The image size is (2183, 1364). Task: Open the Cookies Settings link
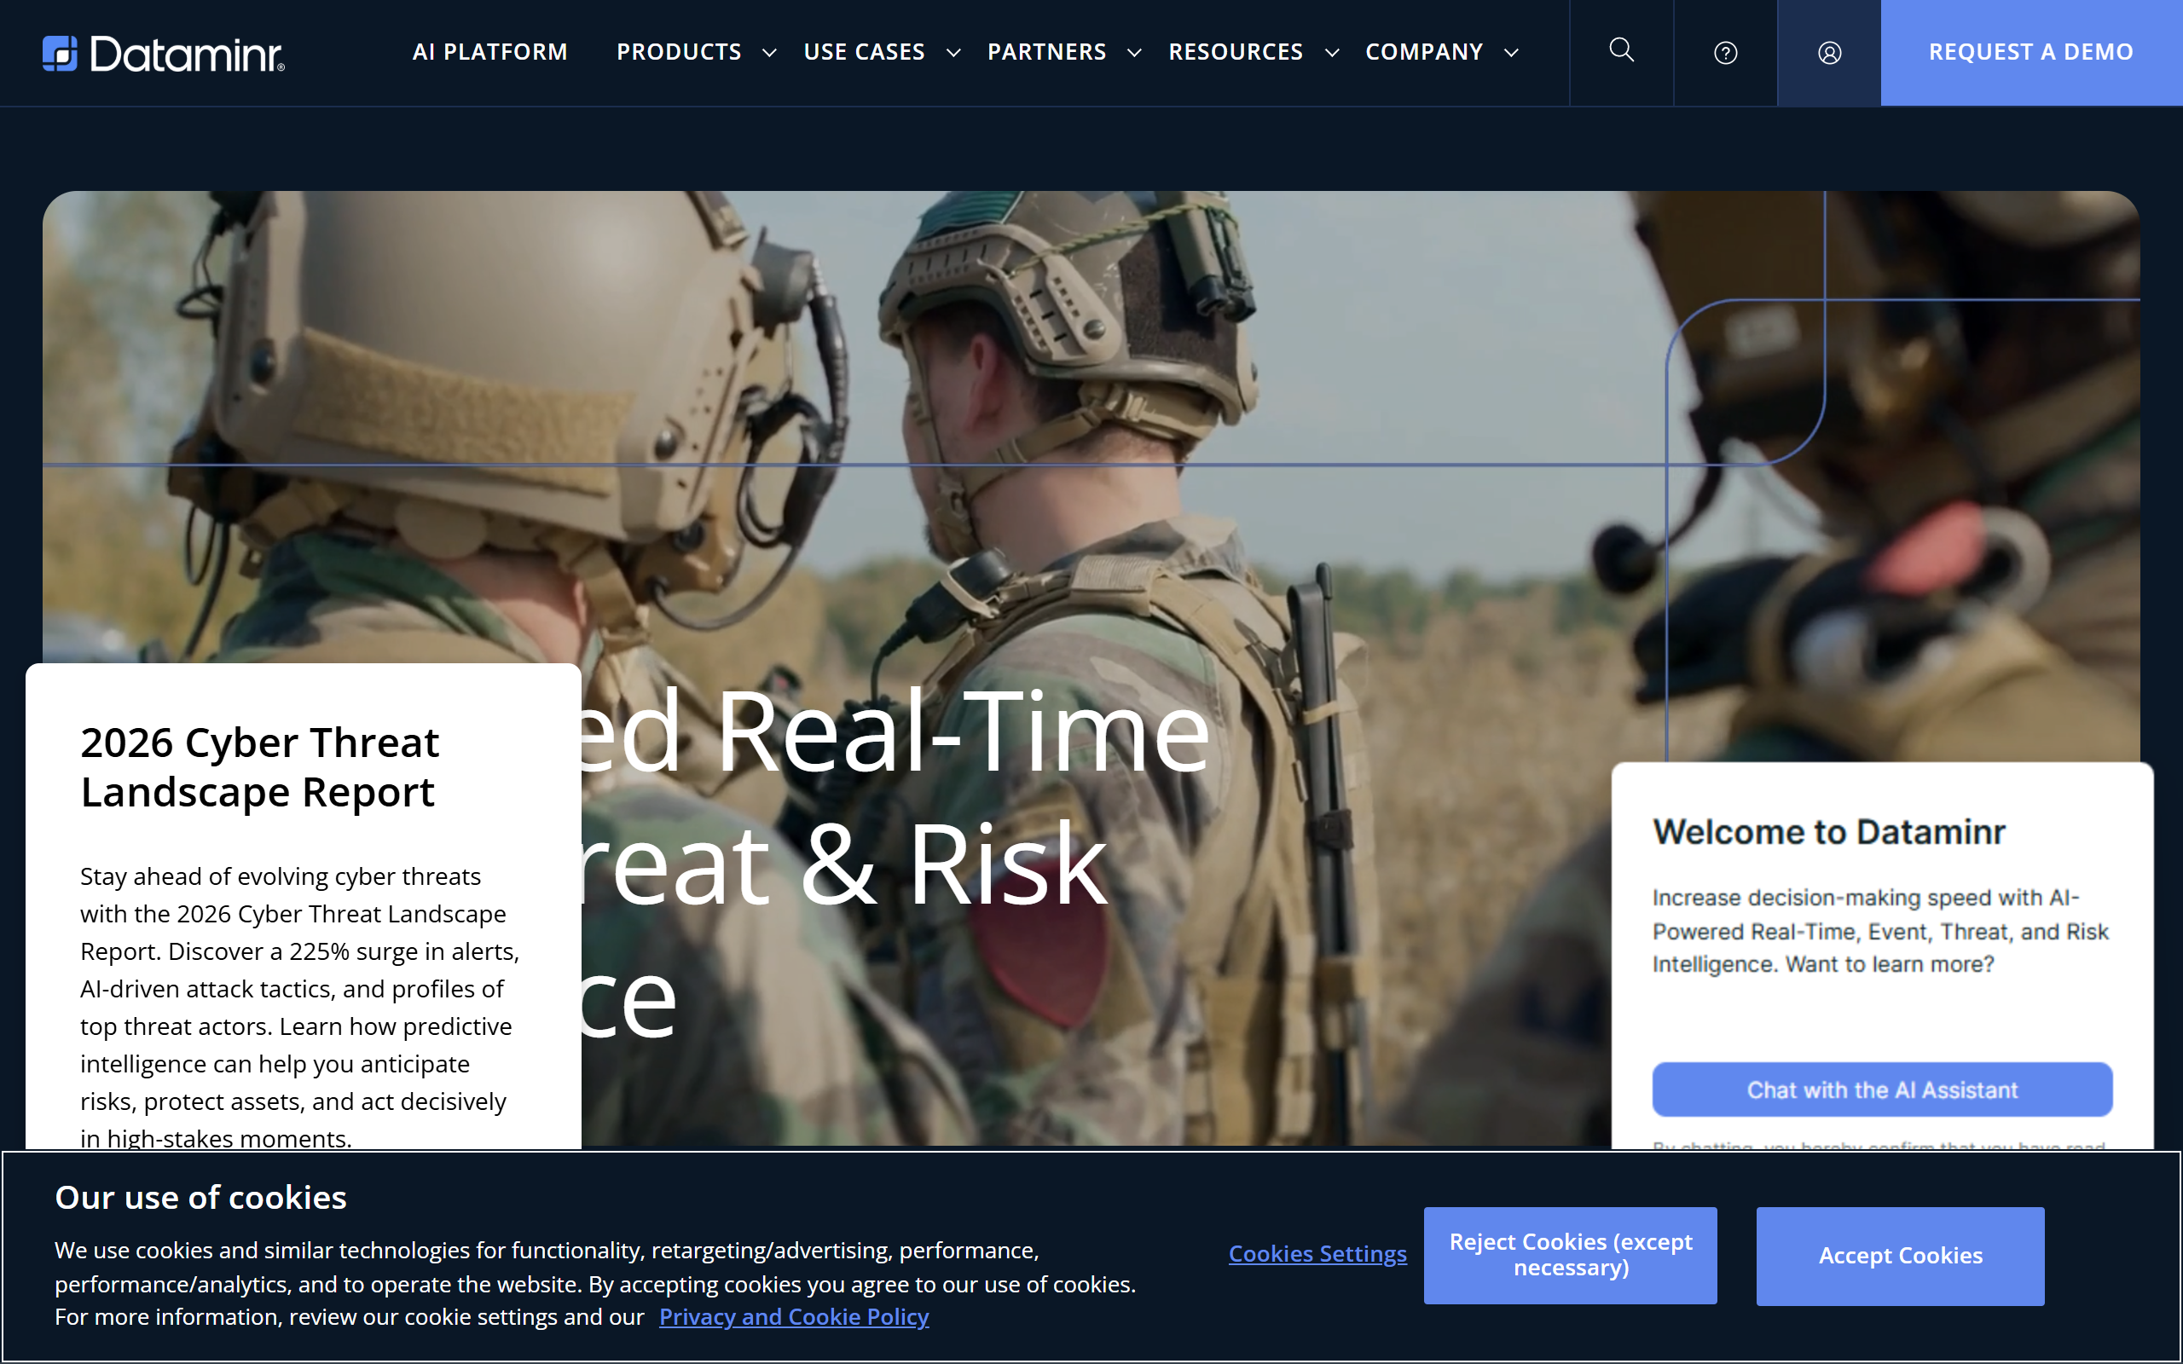[1317, 1254]
